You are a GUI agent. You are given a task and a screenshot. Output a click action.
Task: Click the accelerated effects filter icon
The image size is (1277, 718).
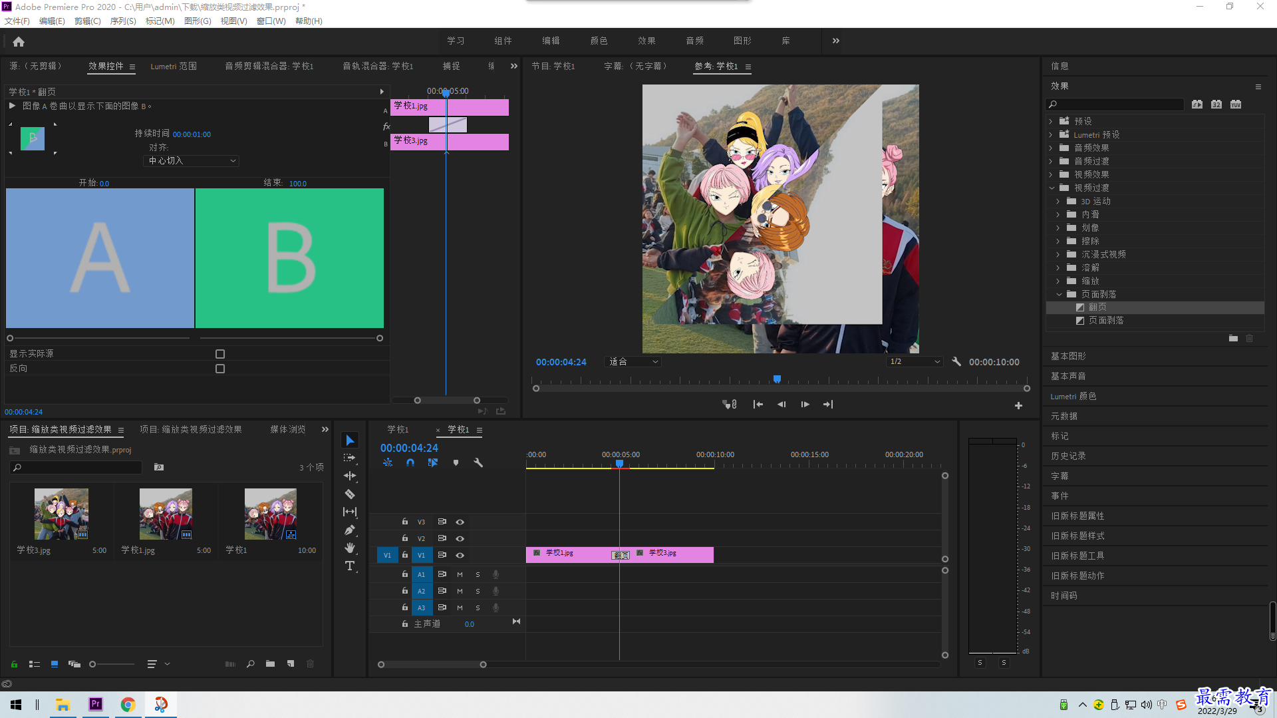pos(1197,104)
